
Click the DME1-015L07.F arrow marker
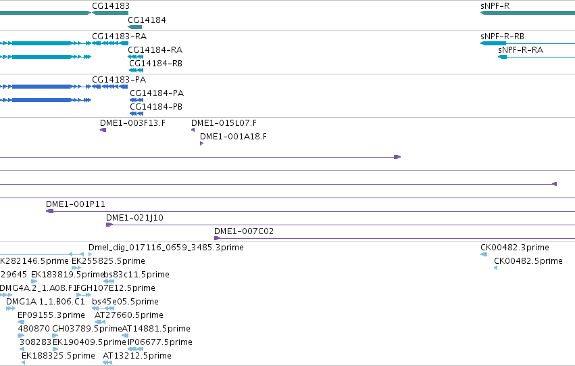click(193, 130)
